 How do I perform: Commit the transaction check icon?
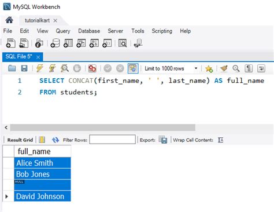(108, 68)
